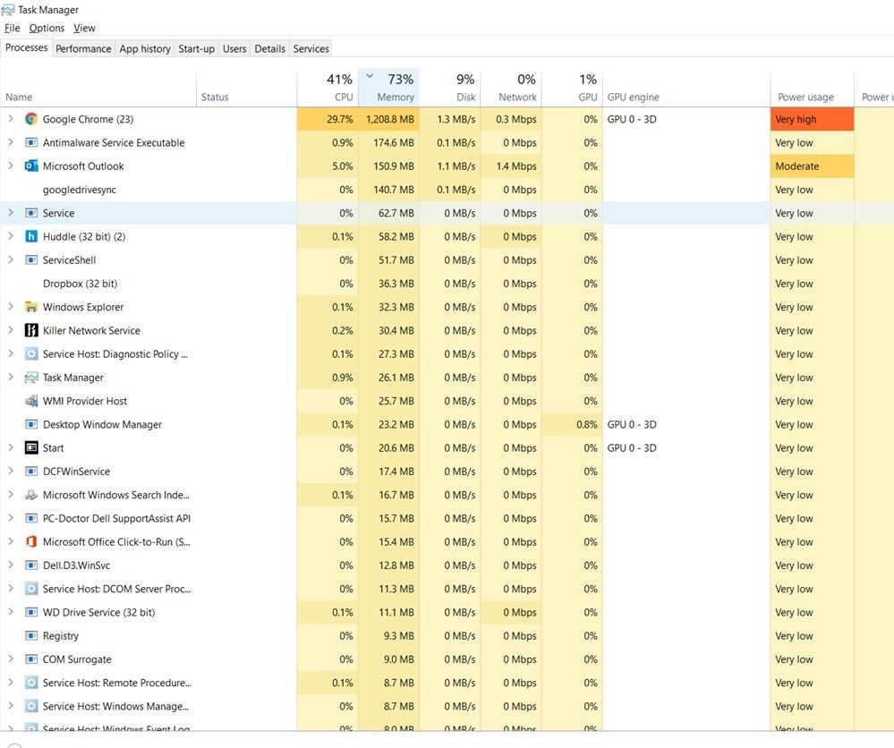The height and width of the screenshot is (748, 894).
Task: Click the Microsoft Office Click-to-Run icon
Action: [31, 541]
